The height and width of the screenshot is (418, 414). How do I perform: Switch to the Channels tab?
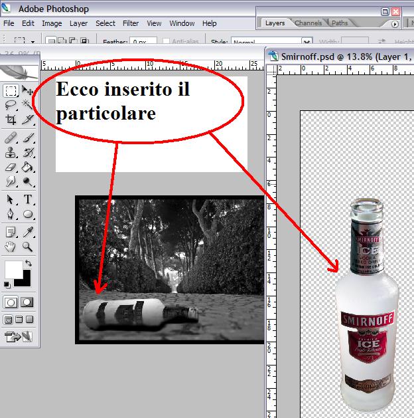308,23
